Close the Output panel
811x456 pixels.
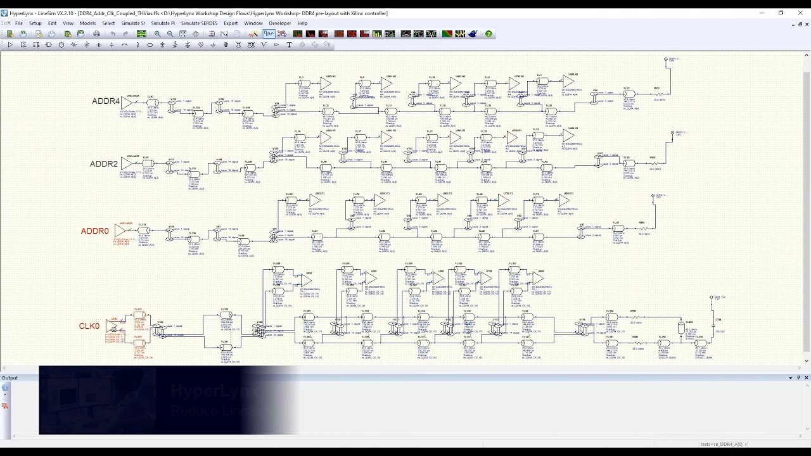tap(806, 378)
